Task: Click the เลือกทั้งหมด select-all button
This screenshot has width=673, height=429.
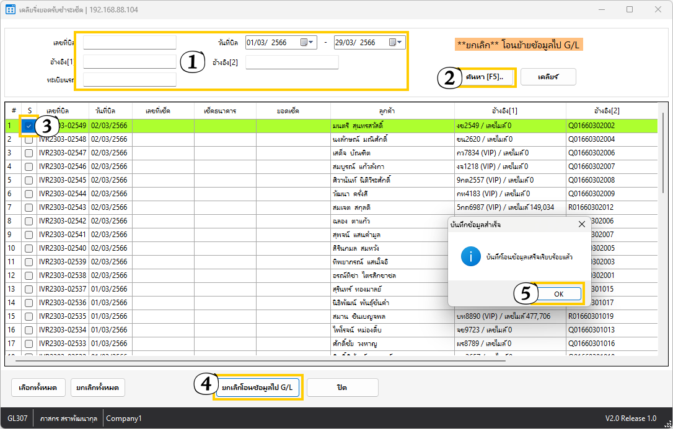Action: 37,388
